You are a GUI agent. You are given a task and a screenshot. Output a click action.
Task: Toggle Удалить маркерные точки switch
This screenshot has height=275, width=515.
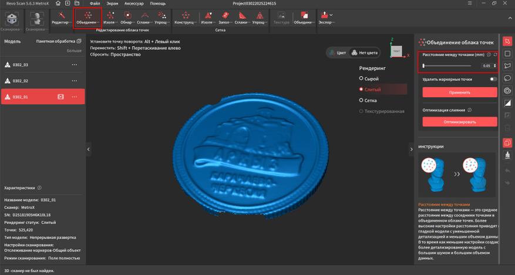[x=493, y=79]
